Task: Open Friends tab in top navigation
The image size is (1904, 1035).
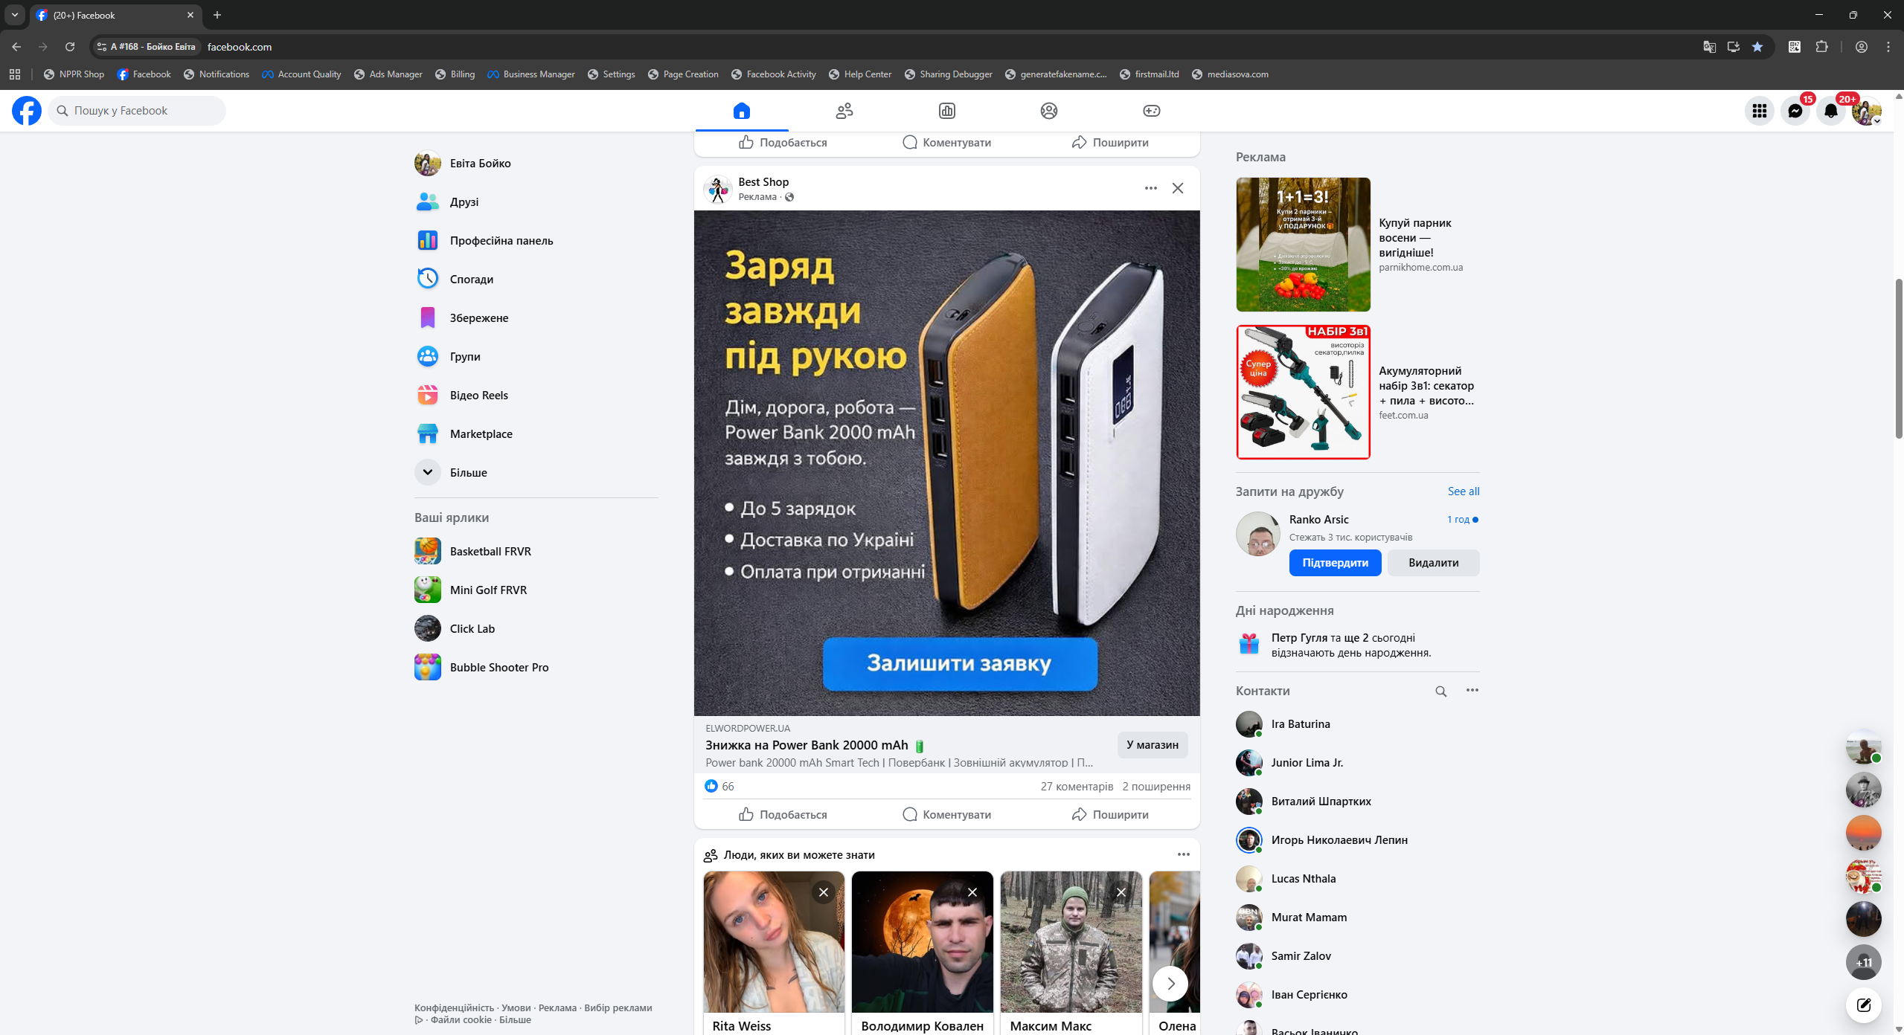Action: pos(844,111)
